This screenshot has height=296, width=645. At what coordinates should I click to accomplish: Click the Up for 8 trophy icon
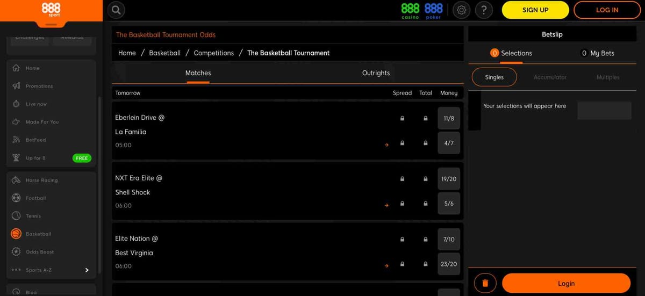(16, 158)
